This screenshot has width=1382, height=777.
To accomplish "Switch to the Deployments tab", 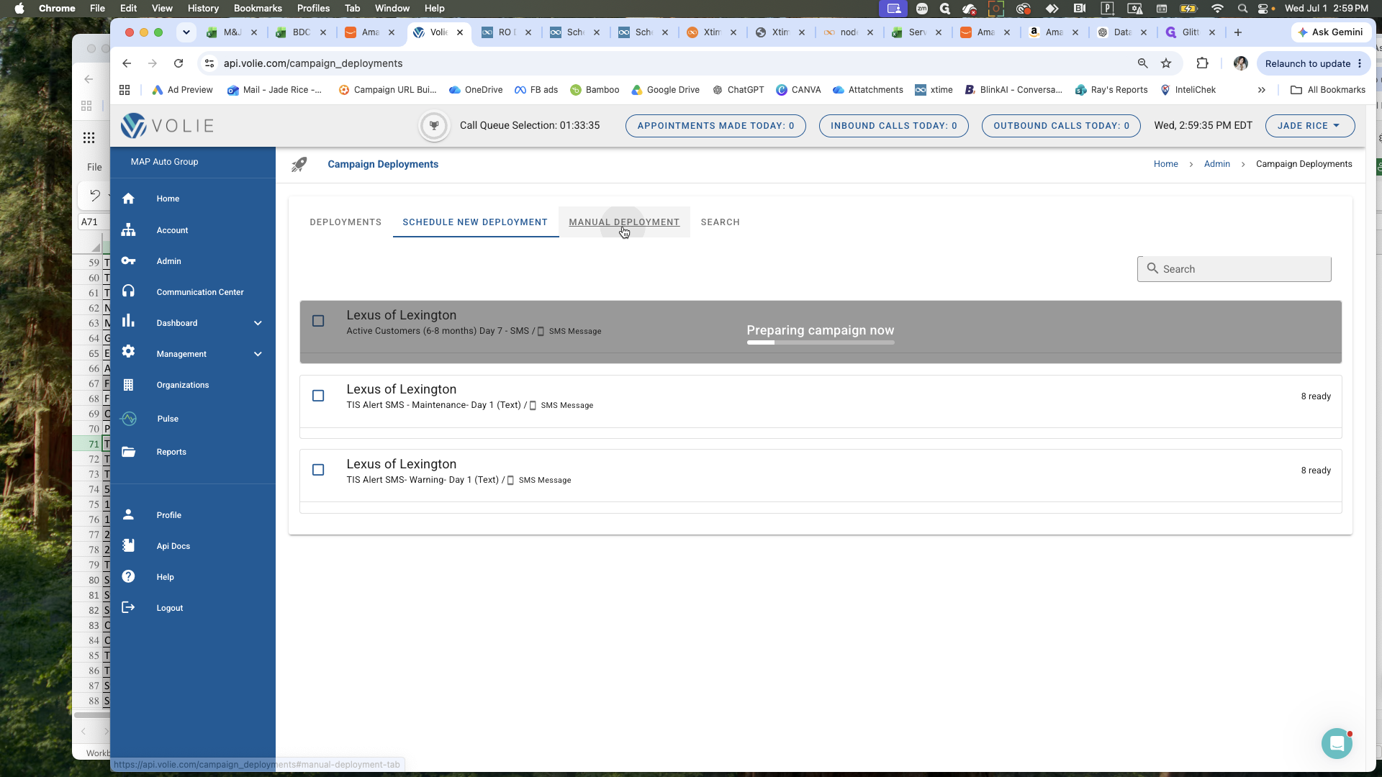I will click(345, 222).
